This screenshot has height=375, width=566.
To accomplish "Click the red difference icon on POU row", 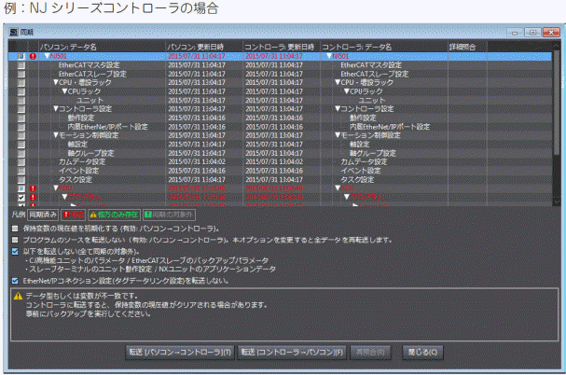I will pos(33,188).
